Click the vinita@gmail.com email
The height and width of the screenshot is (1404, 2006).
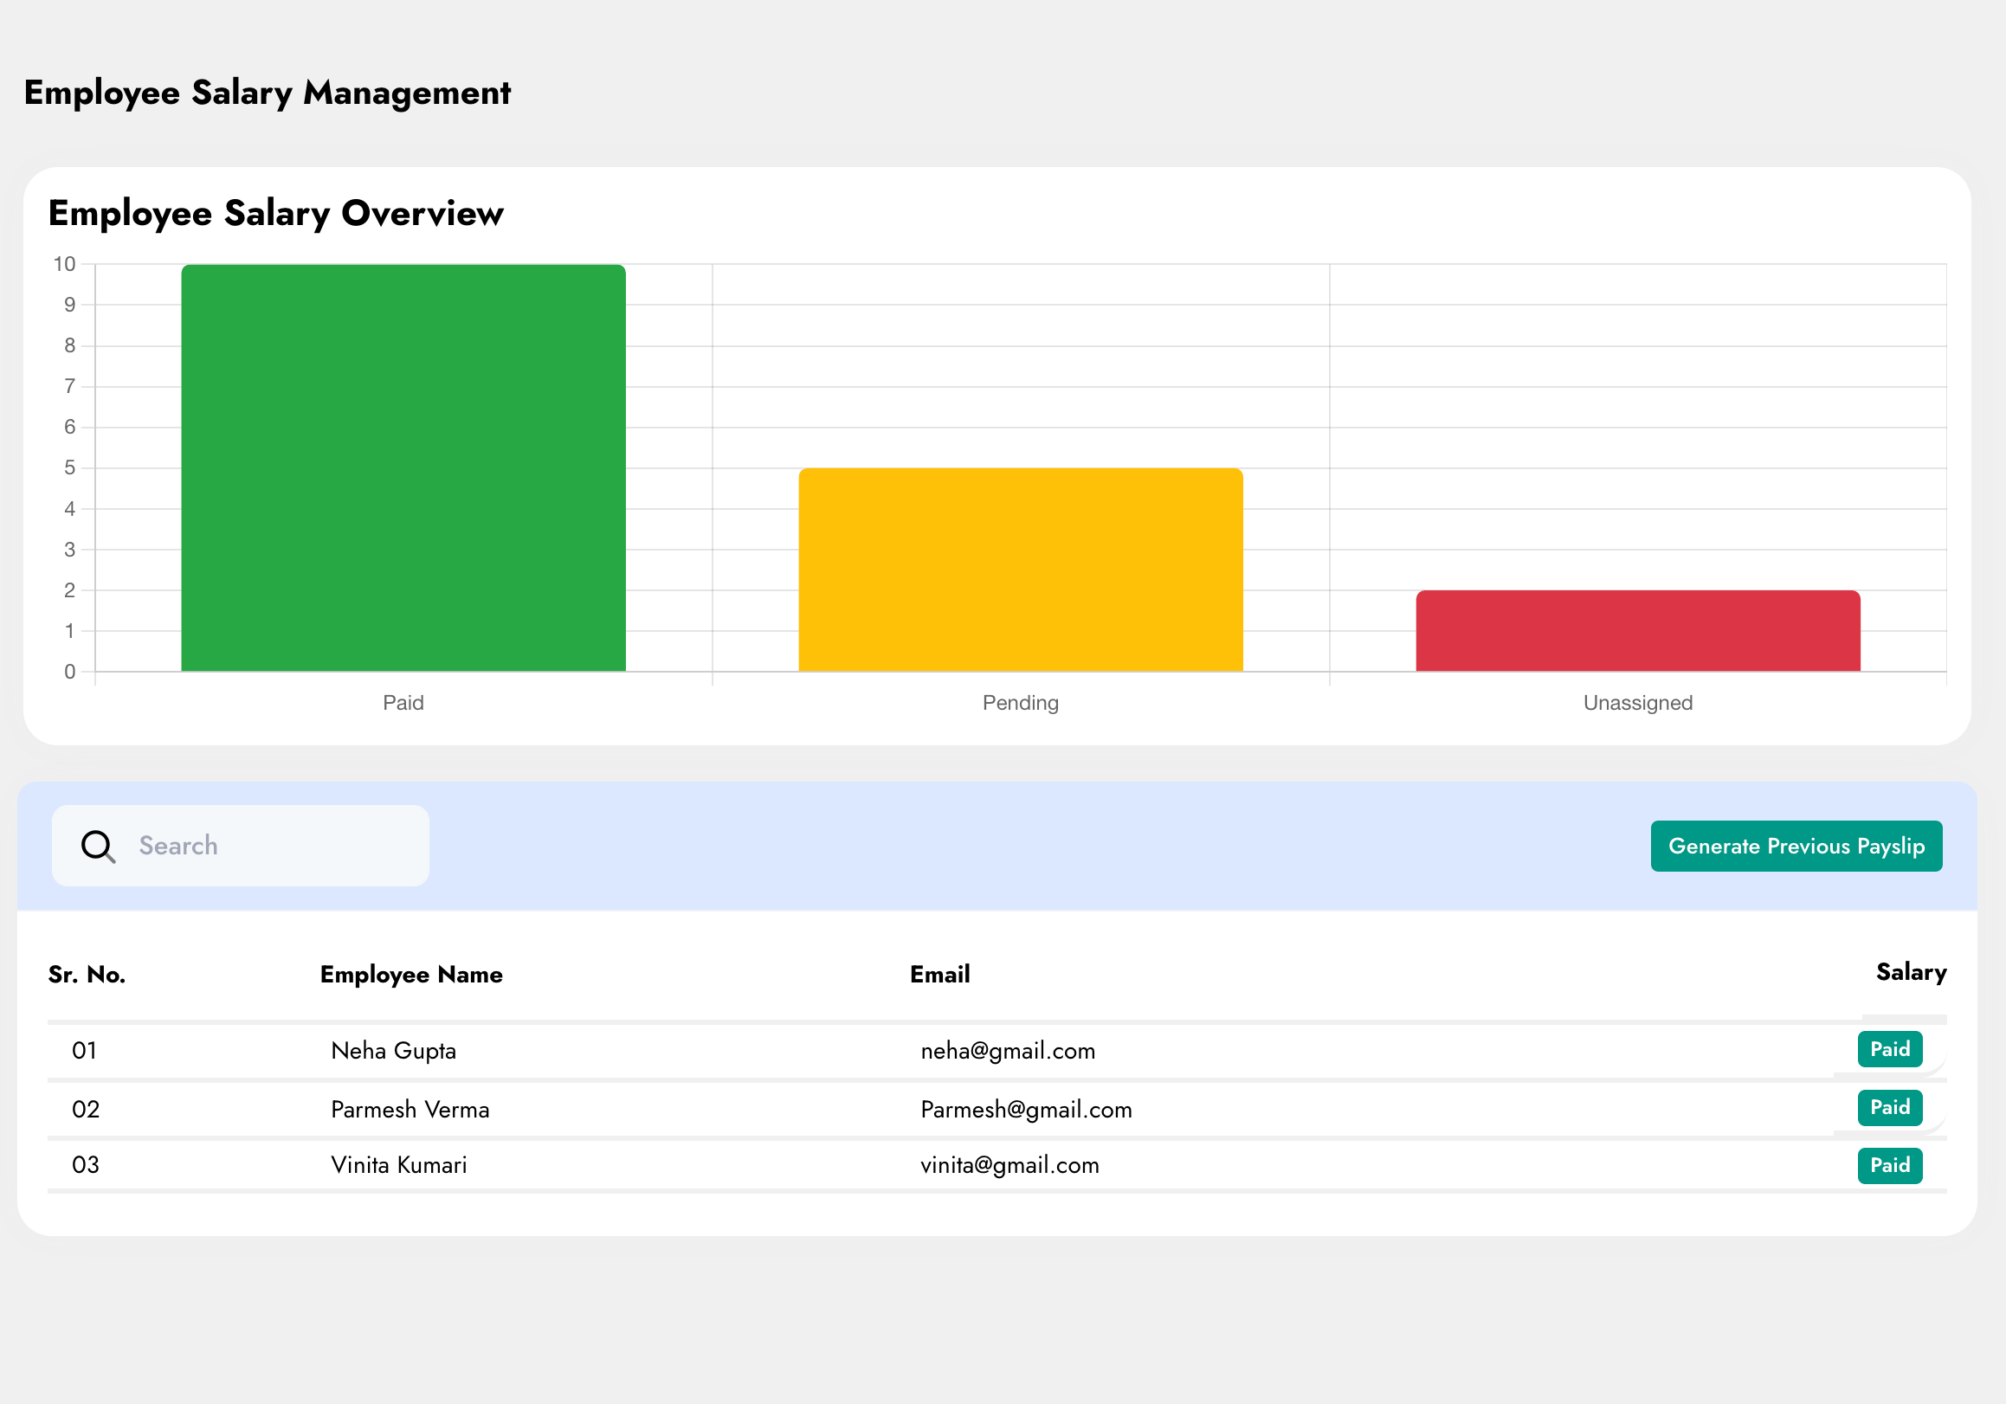tap(1009, 1165)
